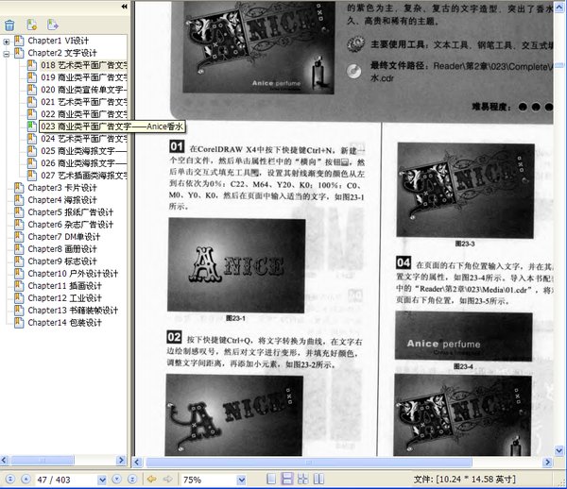
Task: Go to the first page button
Action: pos(10,480)
